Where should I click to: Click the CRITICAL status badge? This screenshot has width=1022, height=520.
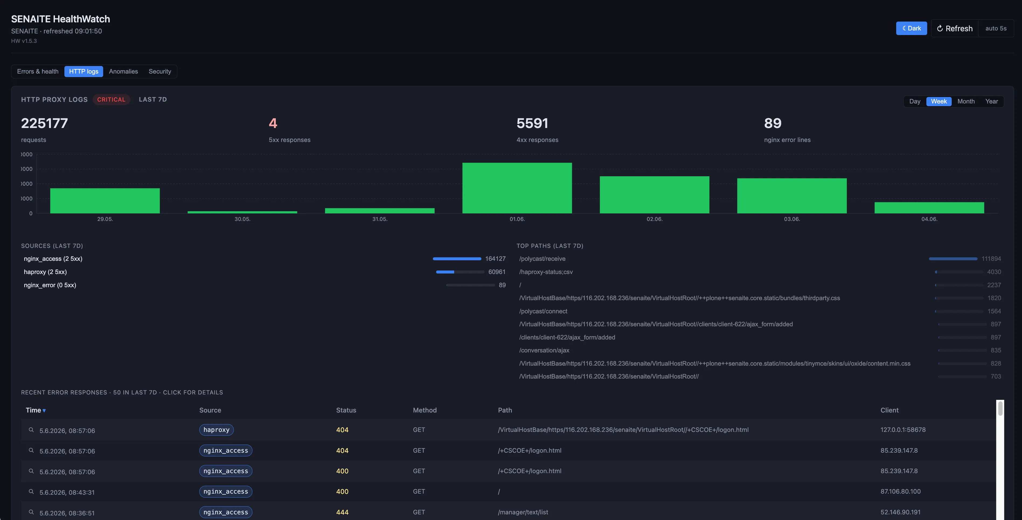[111, 100]
